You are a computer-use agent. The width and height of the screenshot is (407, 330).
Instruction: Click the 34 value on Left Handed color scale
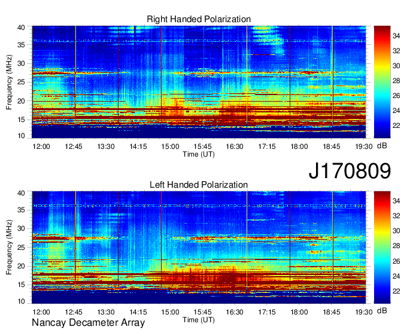click(x=396, y=201)
